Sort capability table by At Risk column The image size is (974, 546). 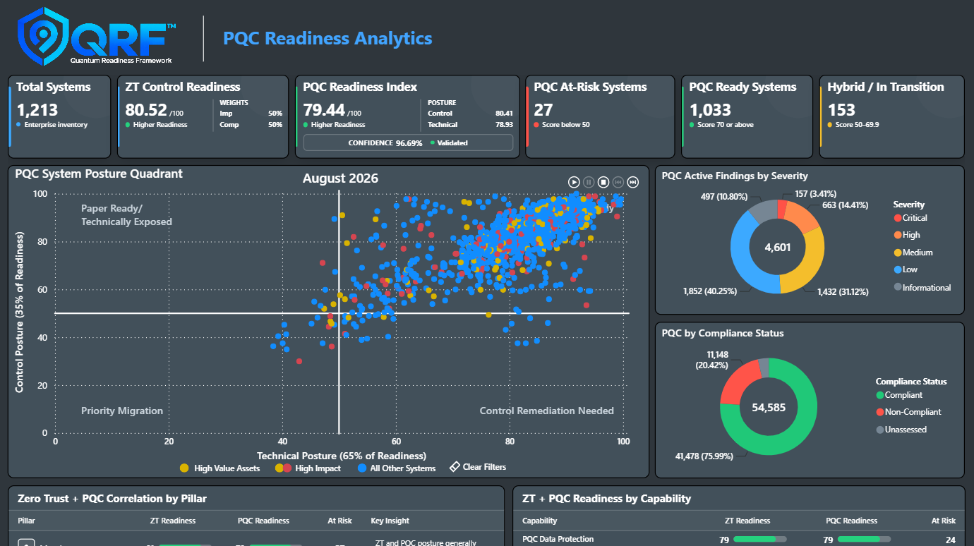coord(944,521)
